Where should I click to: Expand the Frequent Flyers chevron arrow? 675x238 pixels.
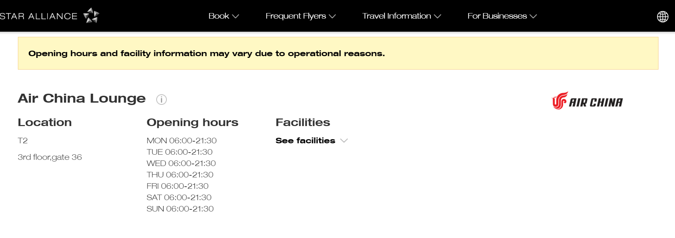pos(332,16)
